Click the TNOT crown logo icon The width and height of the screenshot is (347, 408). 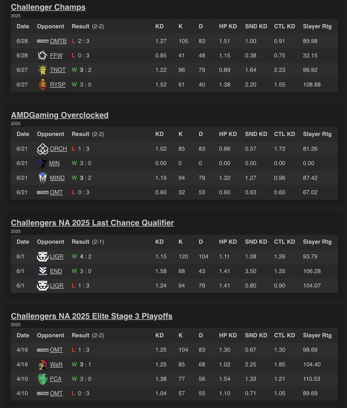pos(43,70)
